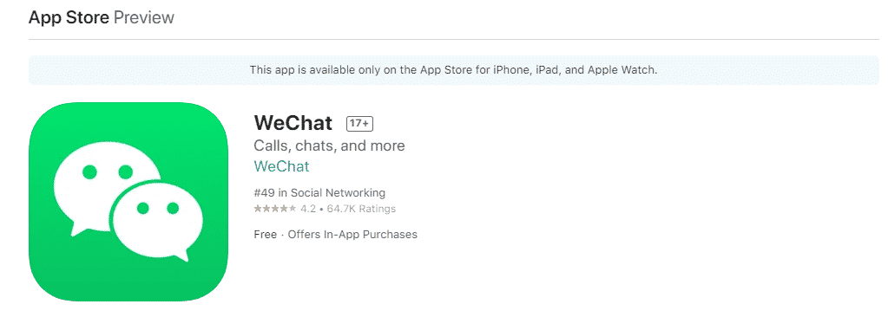The width and height of the screenshot is (888, 317).
Task: Open the App Store header link
Action: (69, 17)
